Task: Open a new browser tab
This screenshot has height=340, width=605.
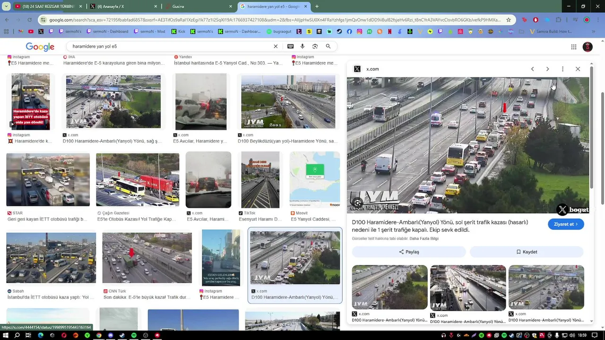Action: point(317,7)
